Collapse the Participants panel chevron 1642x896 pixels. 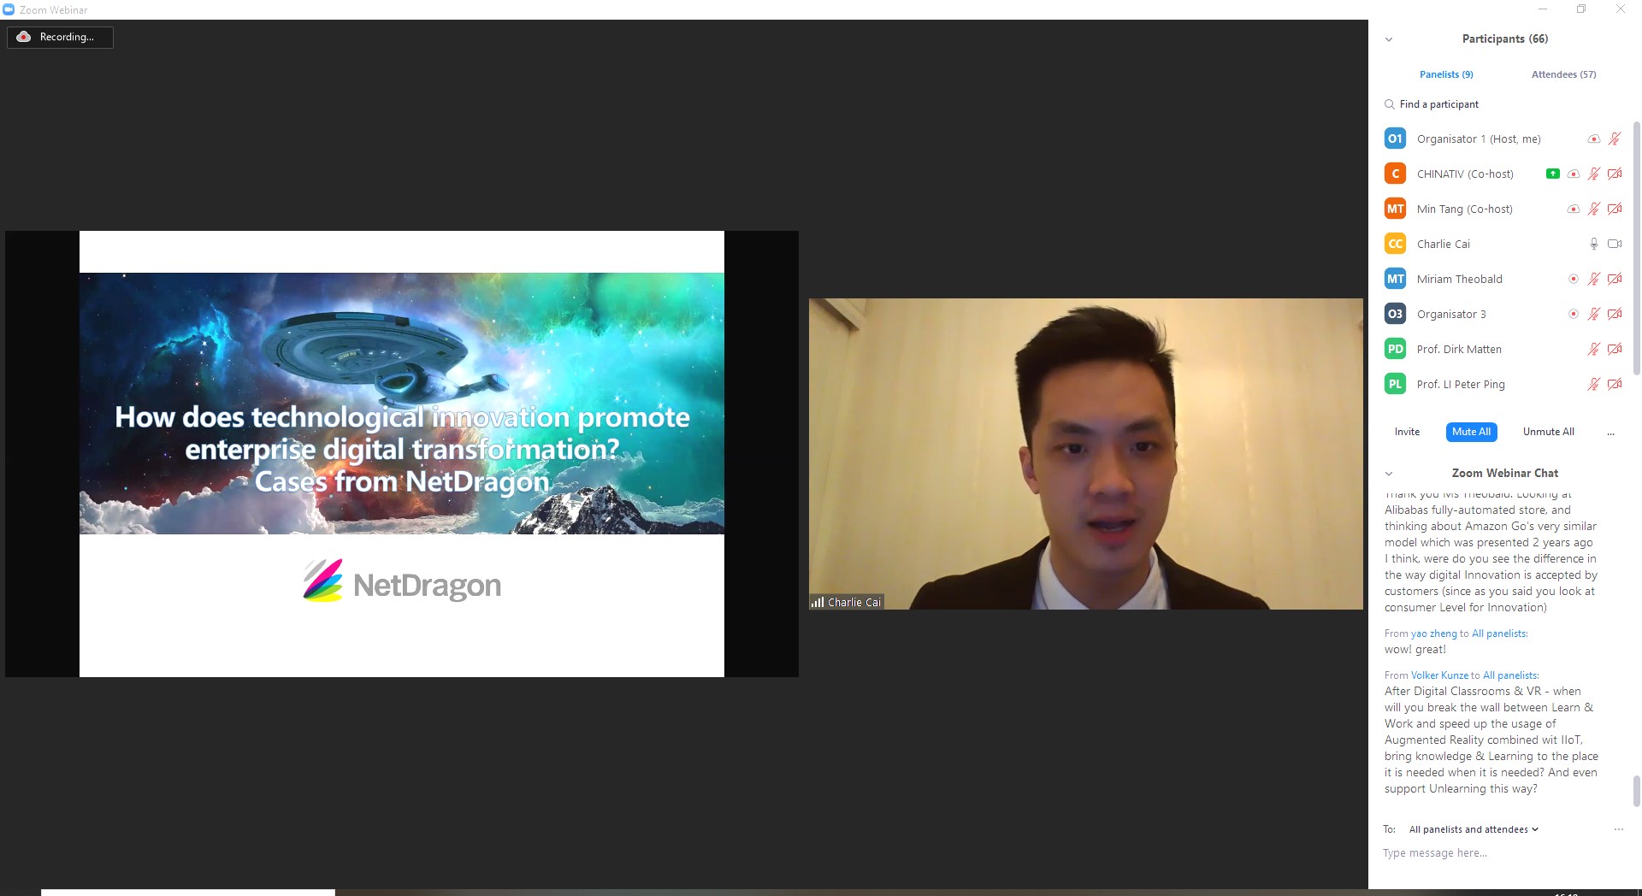pyautogui.click(x=1389, y=39)
